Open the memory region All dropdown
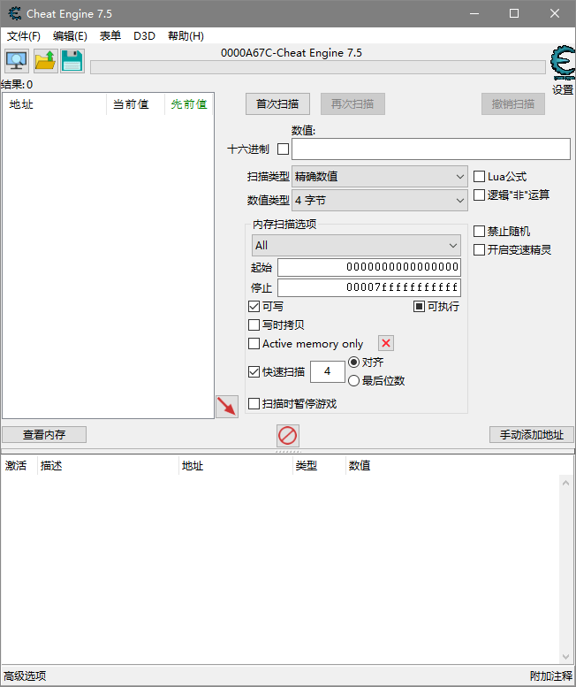The width and height of the screenshot is (576, 687). click(356, 246)
